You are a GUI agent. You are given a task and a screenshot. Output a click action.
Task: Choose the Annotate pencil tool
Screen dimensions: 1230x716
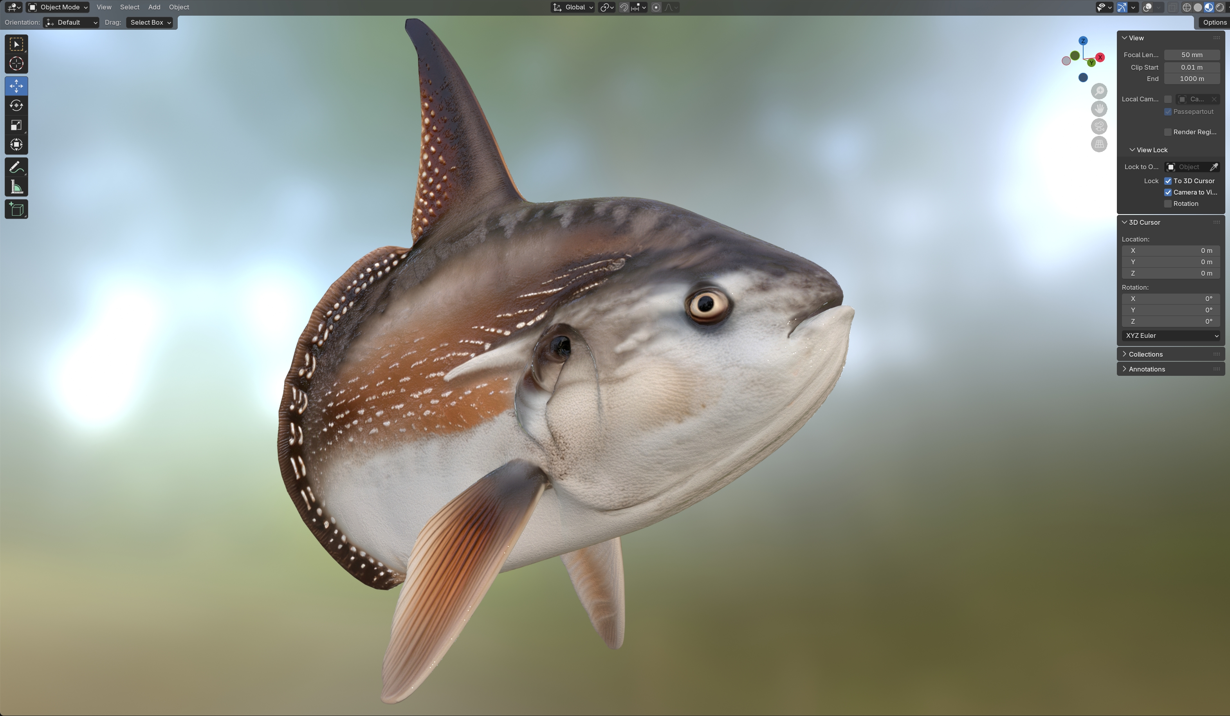(x=16, y=168)
